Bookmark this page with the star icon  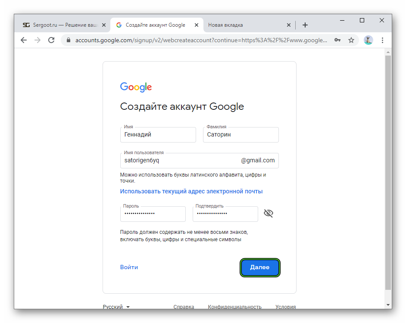[351, 40]
